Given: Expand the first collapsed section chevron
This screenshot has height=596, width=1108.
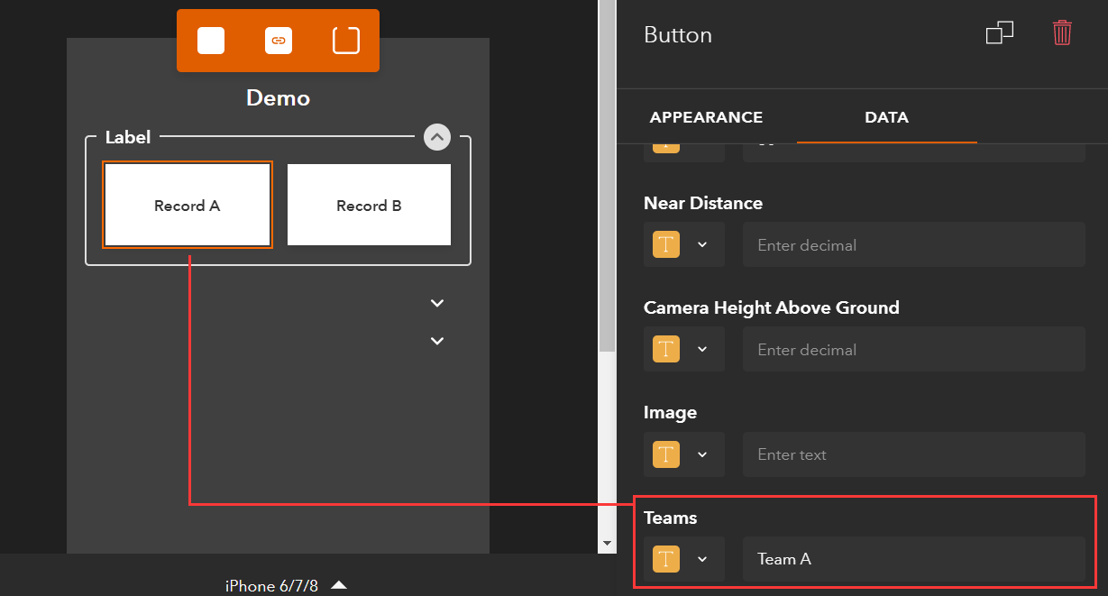Looking at the screenshot, I should (437, 303).
